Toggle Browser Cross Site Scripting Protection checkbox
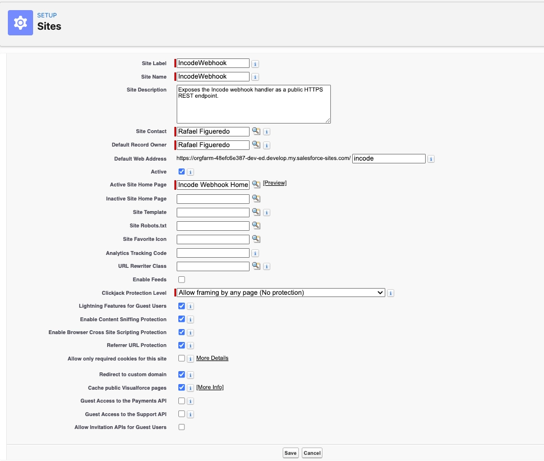The width and height of the screenshot is (544, 461). click(x=182, y=332)
